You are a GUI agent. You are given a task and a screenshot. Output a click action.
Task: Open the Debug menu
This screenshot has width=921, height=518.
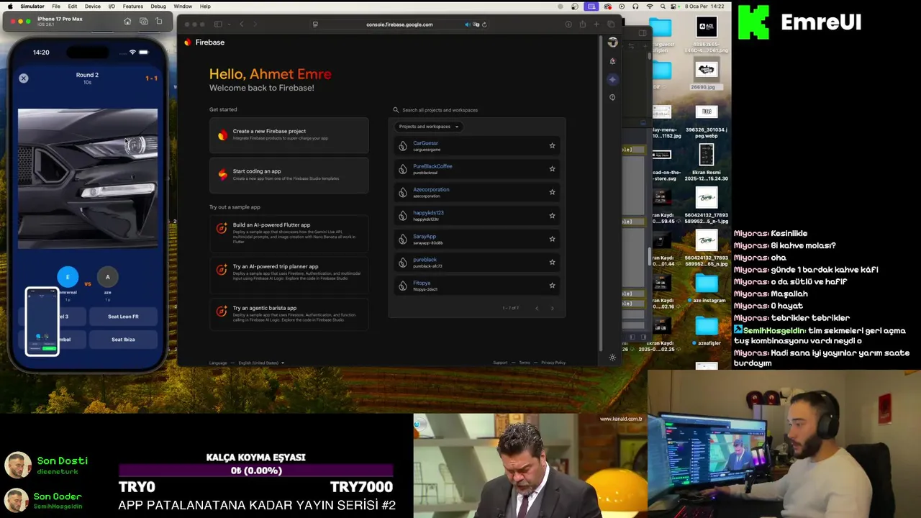[158, 6]
